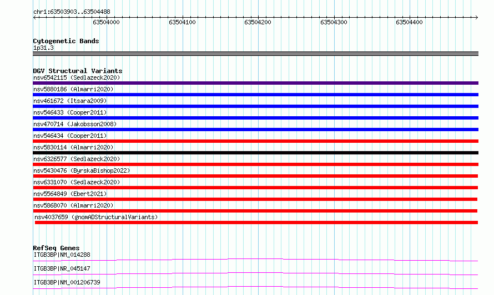Screen dimensions: 494x295
Task: Click nsv5868070 (Almarri2020) label
Action: [73, 205]
